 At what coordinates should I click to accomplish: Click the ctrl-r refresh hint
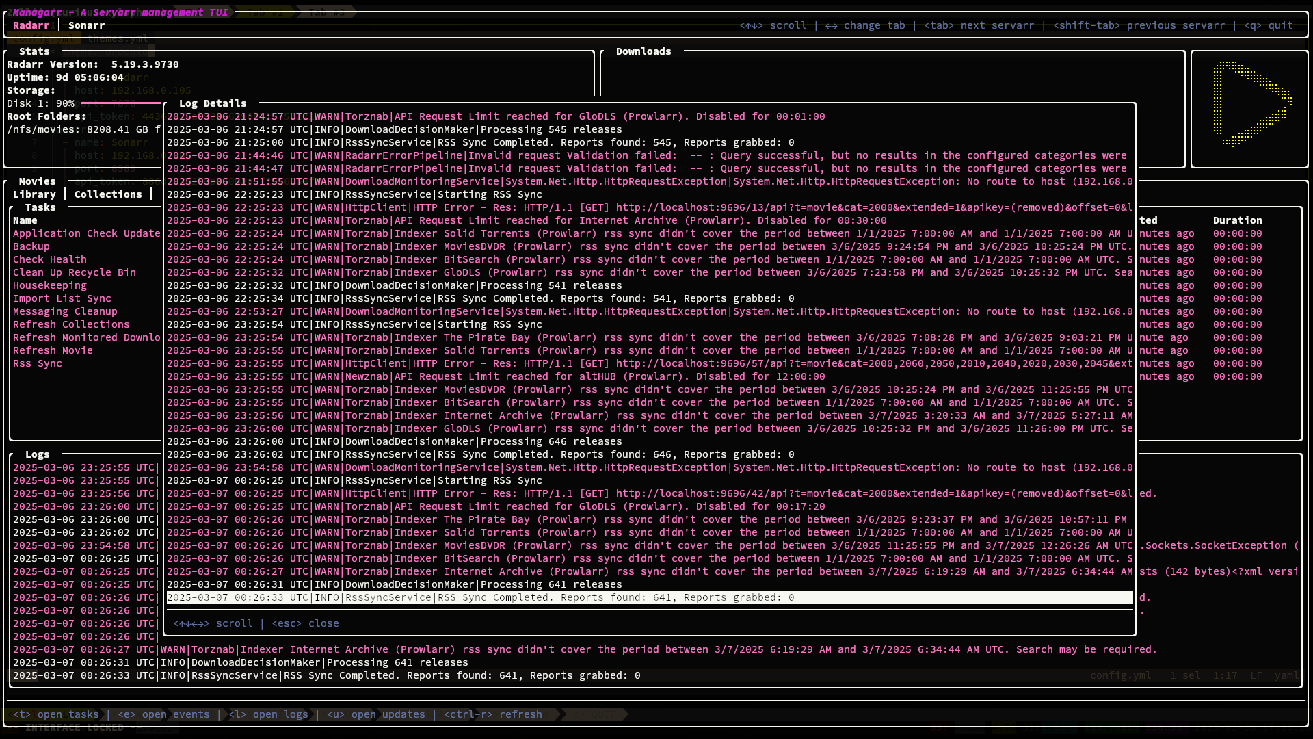tap(493, 714)
